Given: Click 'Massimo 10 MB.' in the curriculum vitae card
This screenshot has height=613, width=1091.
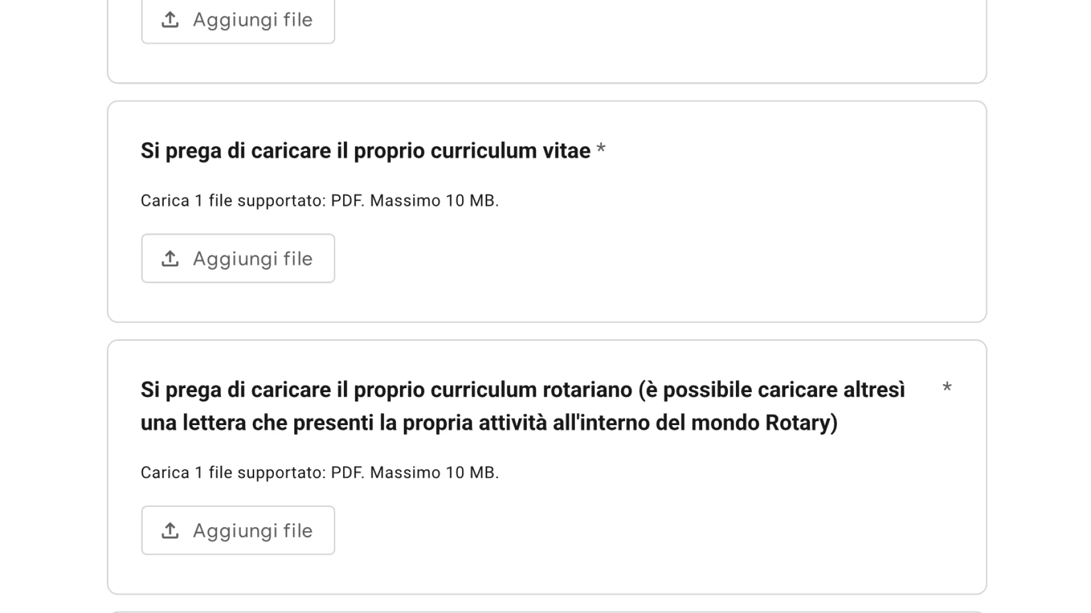Looking at the screenshot, I should point(434,201).
